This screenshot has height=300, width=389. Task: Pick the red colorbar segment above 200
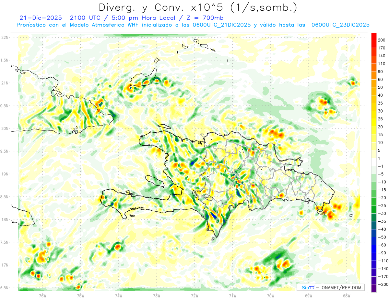[x=374, y=36]
